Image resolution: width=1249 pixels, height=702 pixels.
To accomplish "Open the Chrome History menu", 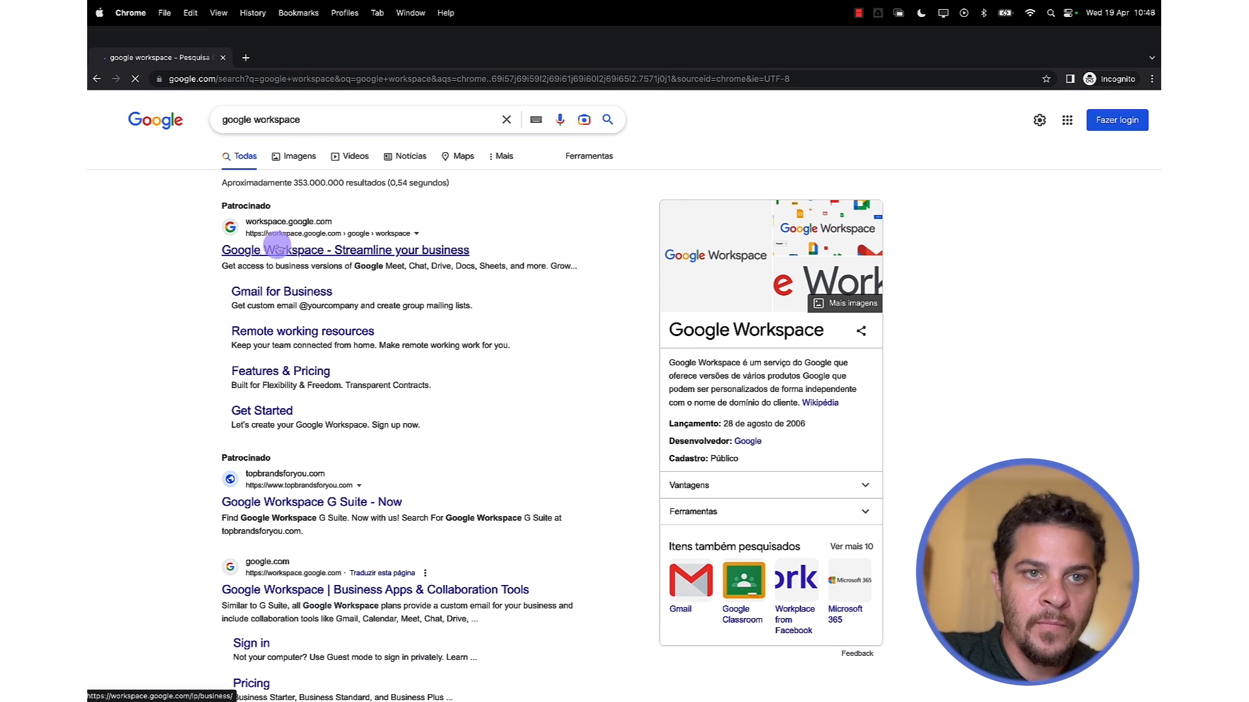I will pos(252,12).
